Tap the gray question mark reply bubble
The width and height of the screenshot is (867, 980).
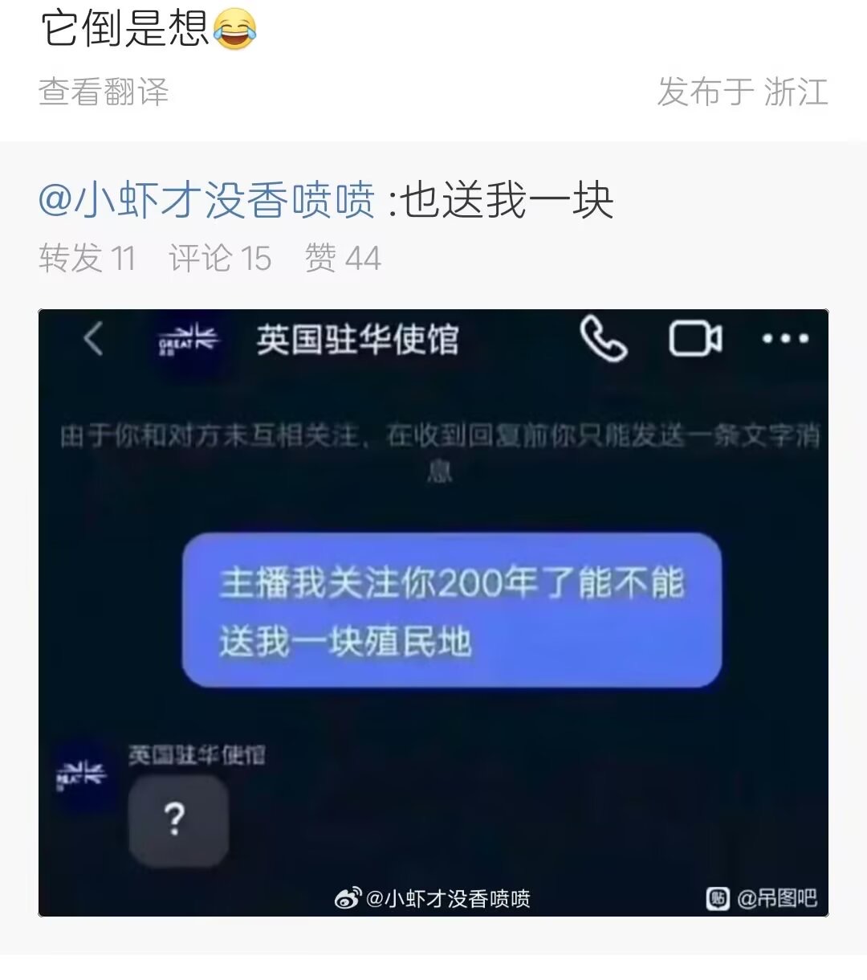(x=178, y=820)
